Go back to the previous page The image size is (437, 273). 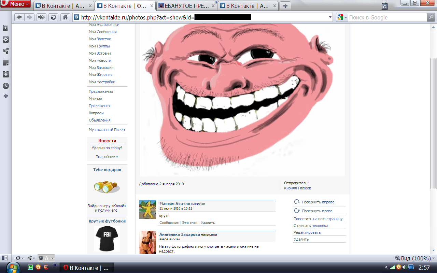19,17
